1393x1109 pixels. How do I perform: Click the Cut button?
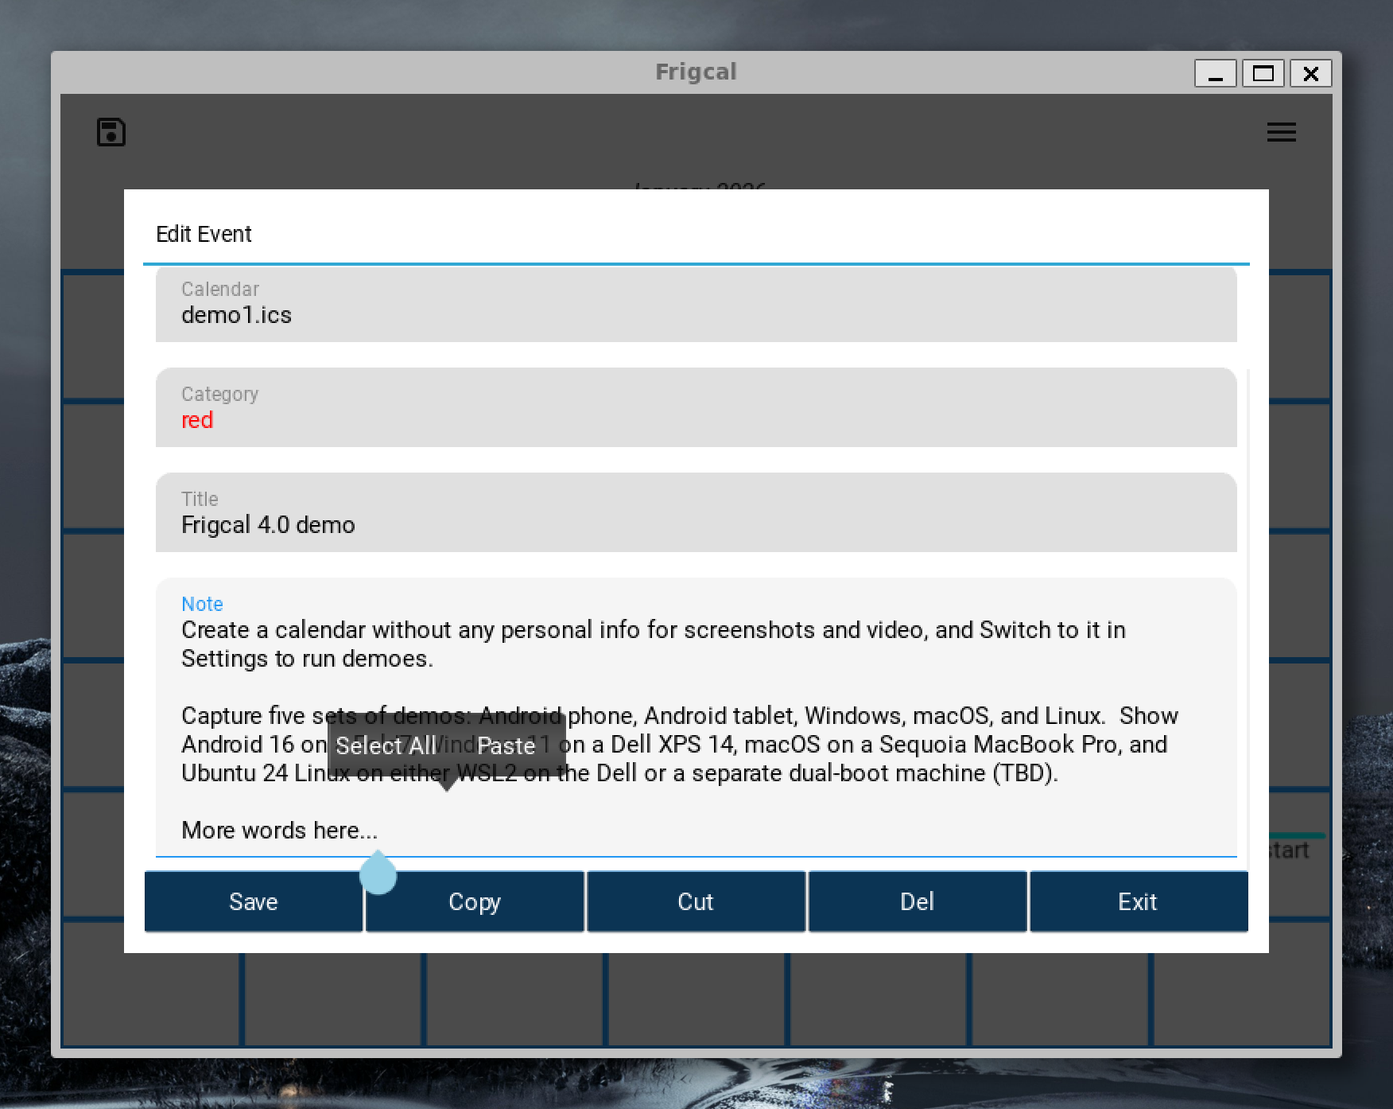coord(696,901)
